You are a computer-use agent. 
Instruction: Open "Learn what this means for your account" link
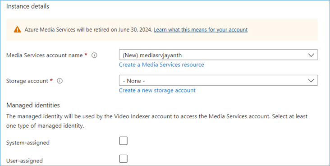point(201,30)
